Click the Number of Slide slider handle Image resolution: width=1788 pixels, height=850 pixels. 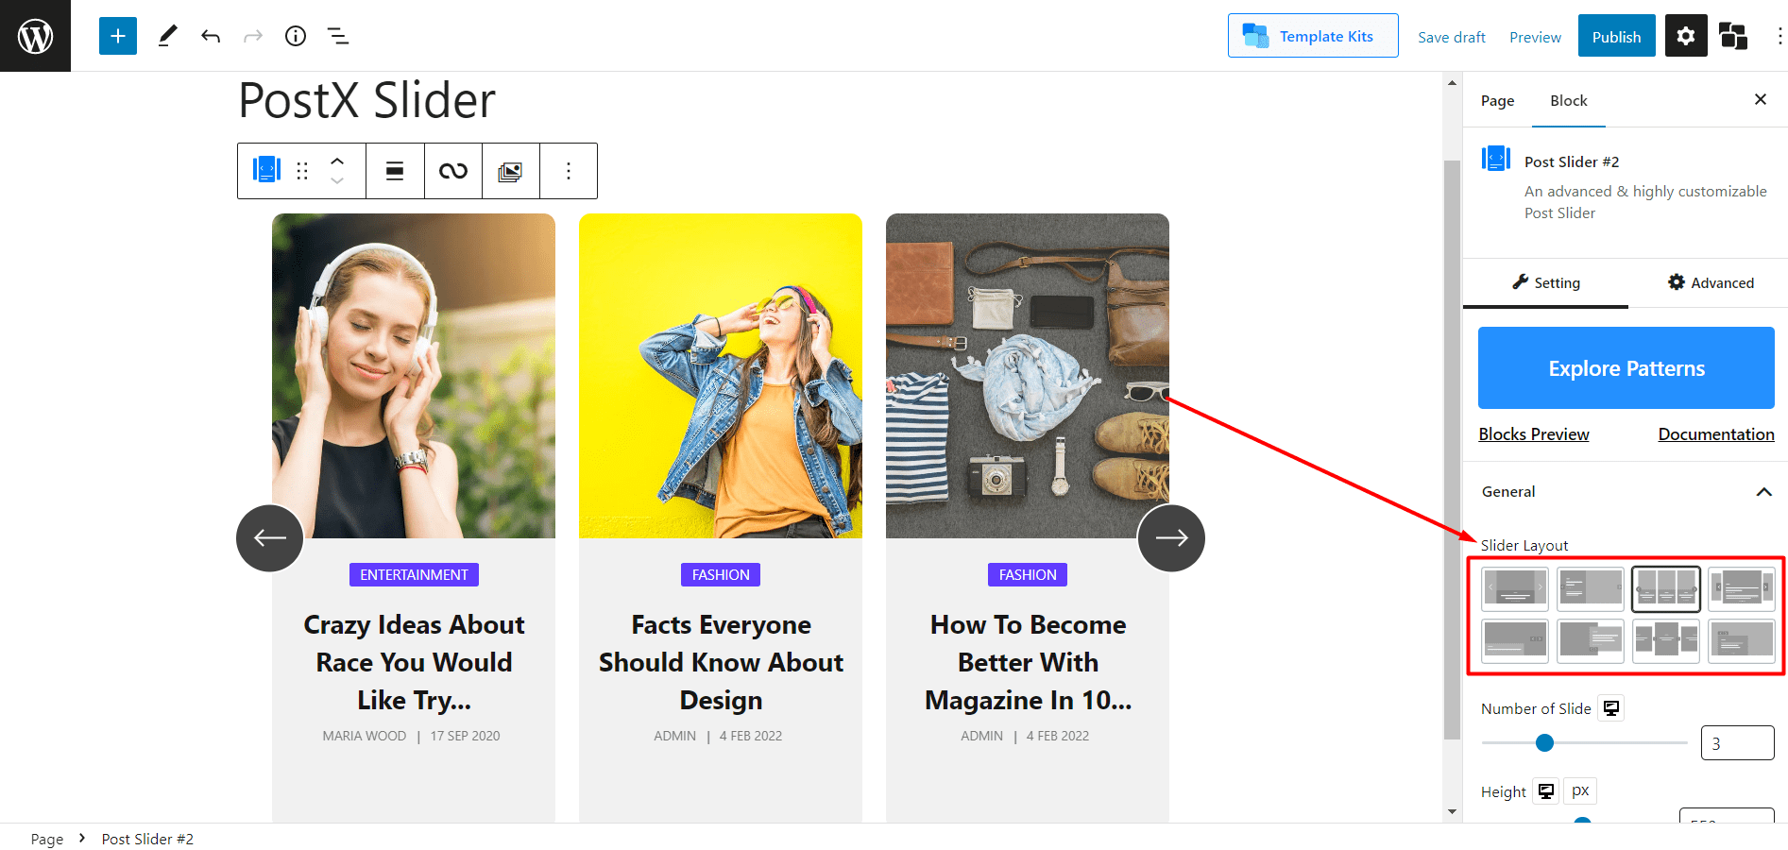pyautogui.click(x=1545, y=743)
